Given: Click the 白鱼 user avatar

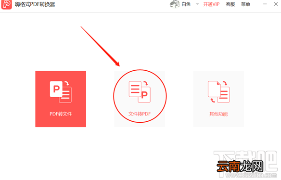Looking at the screenshot, I should tap(175, 4).
